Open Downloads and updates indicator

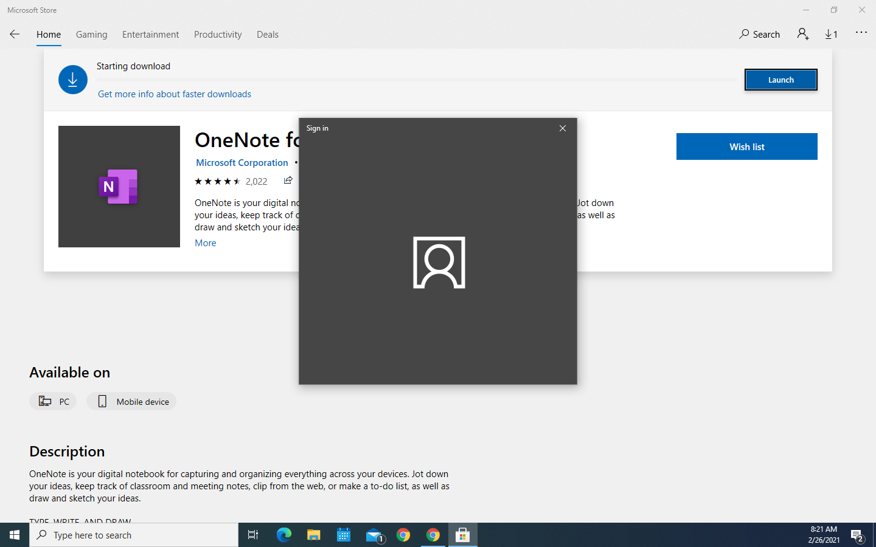pos(832,35)
